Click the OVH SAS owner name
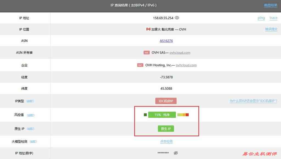Viewport: 281px width, 159px height. 158,52
